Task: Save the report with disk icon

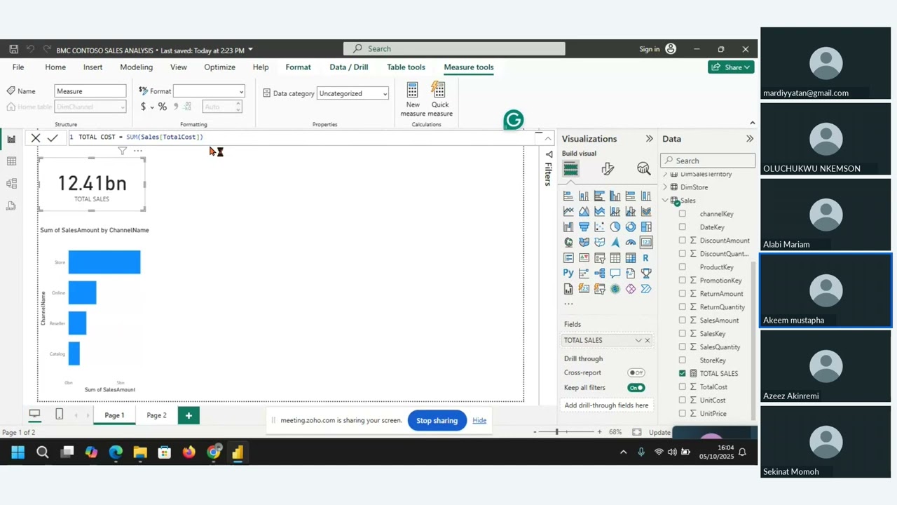Action: click(x=14, y=49)
